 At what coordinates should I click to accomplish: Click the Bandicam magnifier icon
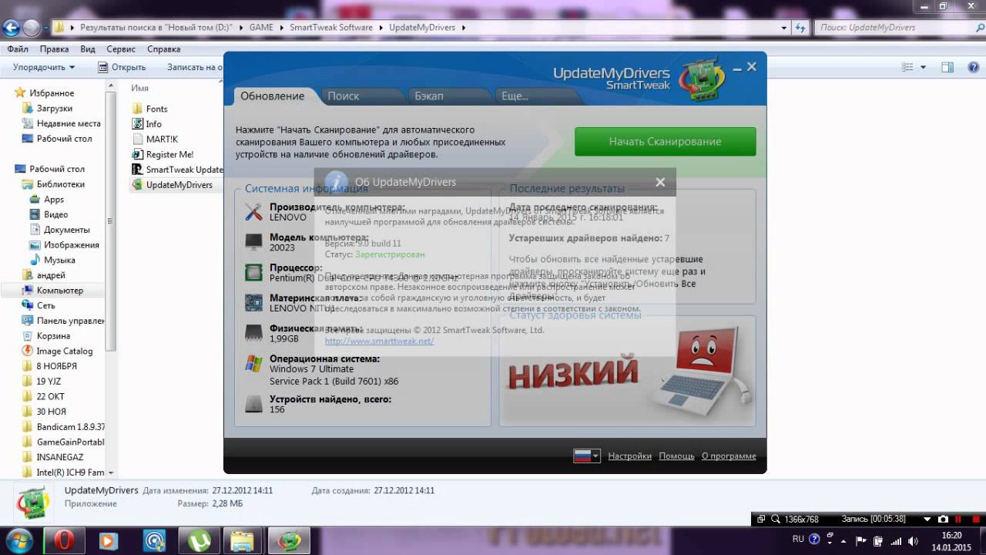[x=775, y=520]
